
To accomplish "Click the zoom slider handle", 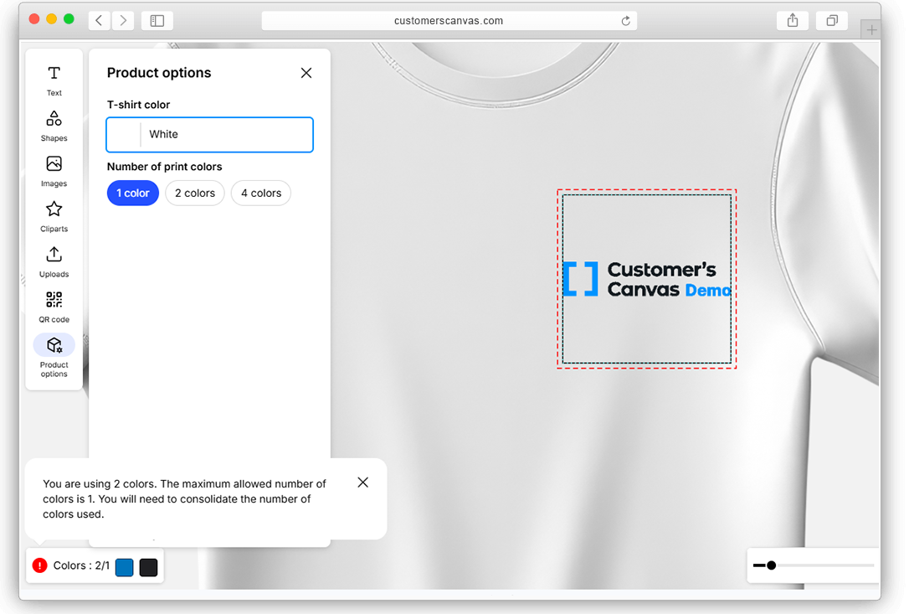I will click(x=771, y=565).
